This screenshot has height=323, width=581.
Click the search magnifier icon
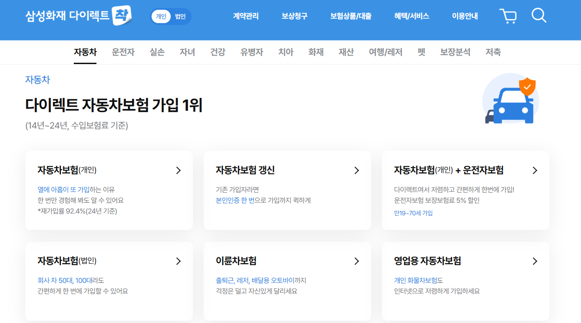(x=539, y=16)
